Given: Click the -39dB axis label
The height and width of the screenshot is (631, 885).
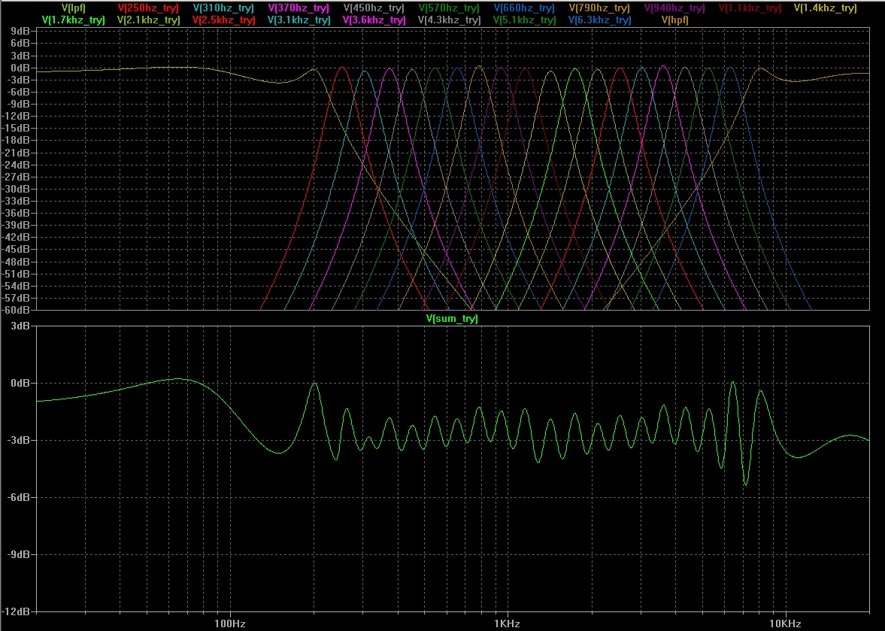Looking at the screenshot, I should [17, 225].
